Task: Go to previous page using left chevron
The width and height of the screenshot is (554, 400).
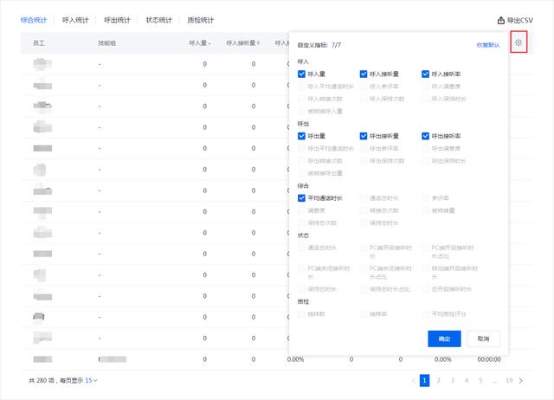Action: pyautogui.click(x=414, y=381)
